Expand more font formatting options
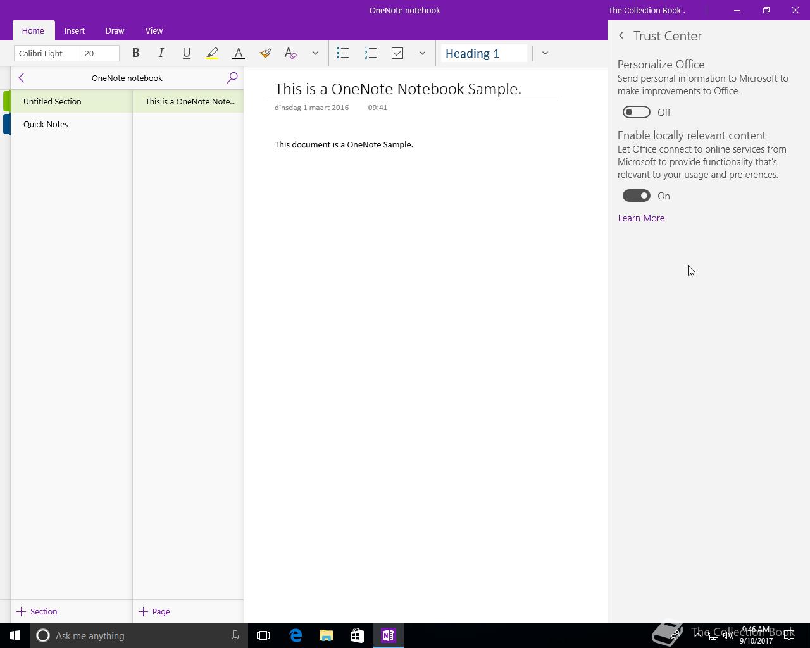810x648 pixels. coord(315,53)
